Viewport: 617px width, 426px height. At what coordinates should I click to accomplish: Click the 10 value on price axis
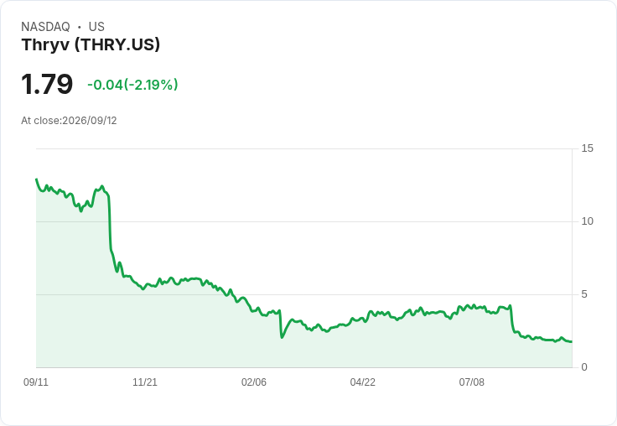tap(587, 221)
